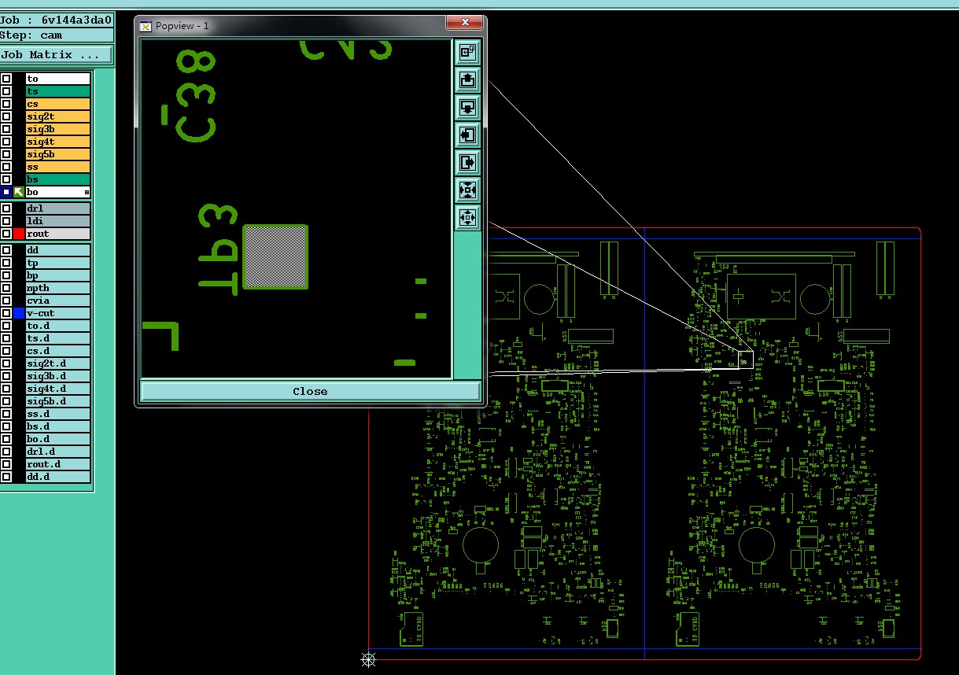Toggle the checkbox for layer ts

click(x=6, y=91)
